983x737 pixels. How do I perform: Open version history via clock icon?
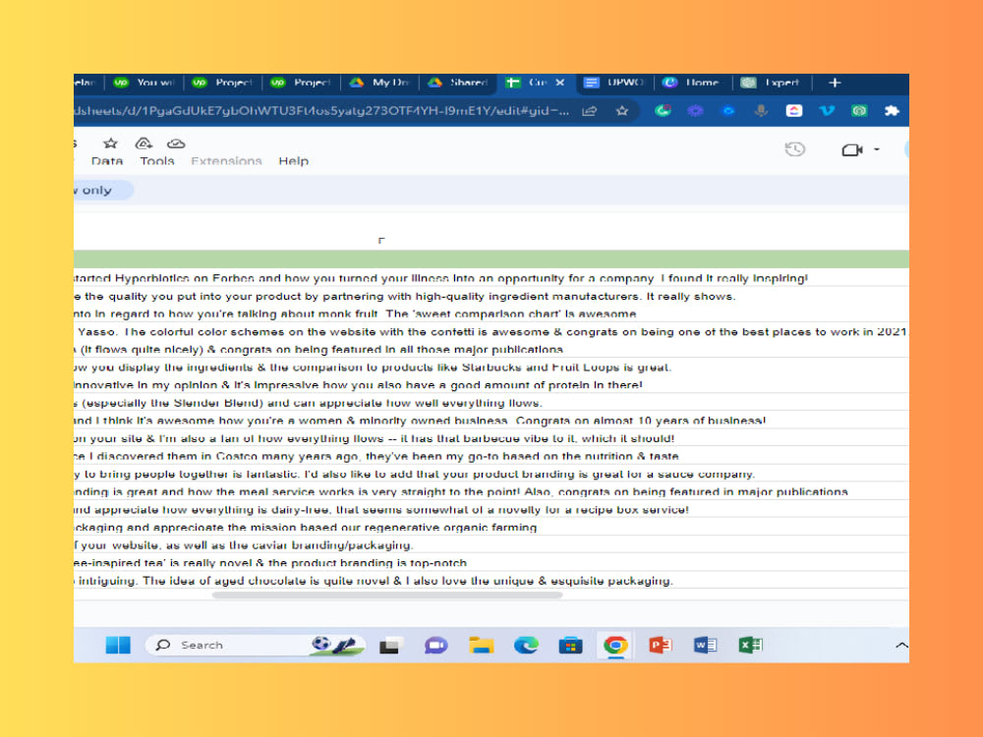click(795, 148)
